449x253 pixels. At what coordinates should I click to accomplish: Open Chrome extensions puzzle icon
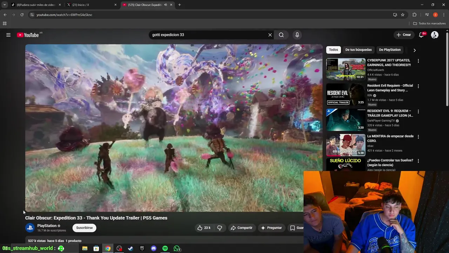[x=414, y=15]
